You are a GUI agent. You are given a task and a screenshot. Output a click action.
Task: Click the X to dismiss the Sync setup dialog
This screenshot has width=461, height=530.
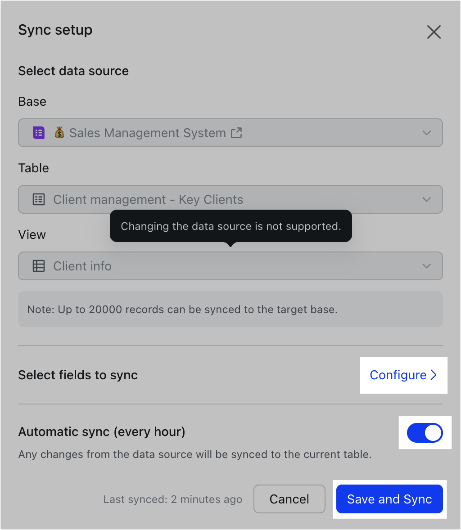coord(434,32)
